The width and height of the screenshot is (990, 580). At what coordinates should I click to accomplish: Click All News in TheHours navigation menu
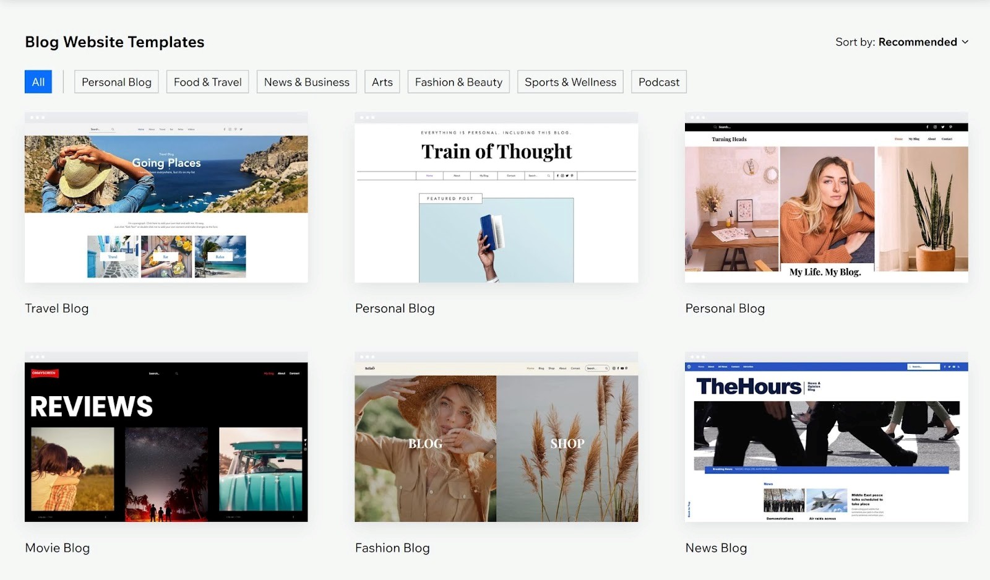click(722, 366)
